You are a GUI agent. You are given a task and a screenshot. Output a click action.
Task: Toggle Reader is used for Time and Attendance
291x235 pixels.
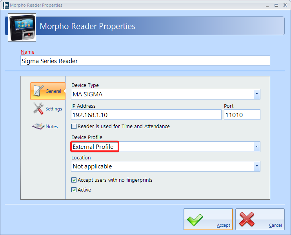click(74, 127)
